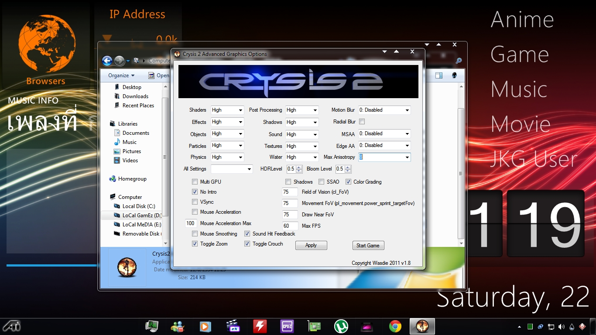Open the green circuit-board taskbar icon
This screenshot has width=596, height=335.
[x=314, y=326]
